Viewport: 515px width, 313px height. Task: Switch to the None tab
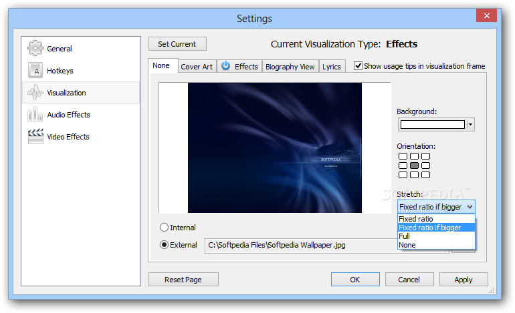[x=163, y=65]
